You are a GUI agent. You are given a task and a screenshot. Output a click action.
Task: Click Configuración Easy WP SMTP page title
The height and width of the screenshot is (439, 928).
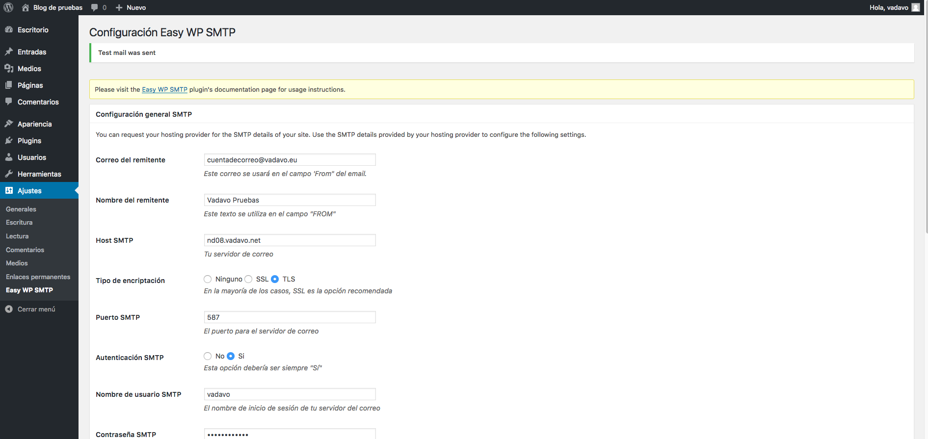(x=162, y=32)
